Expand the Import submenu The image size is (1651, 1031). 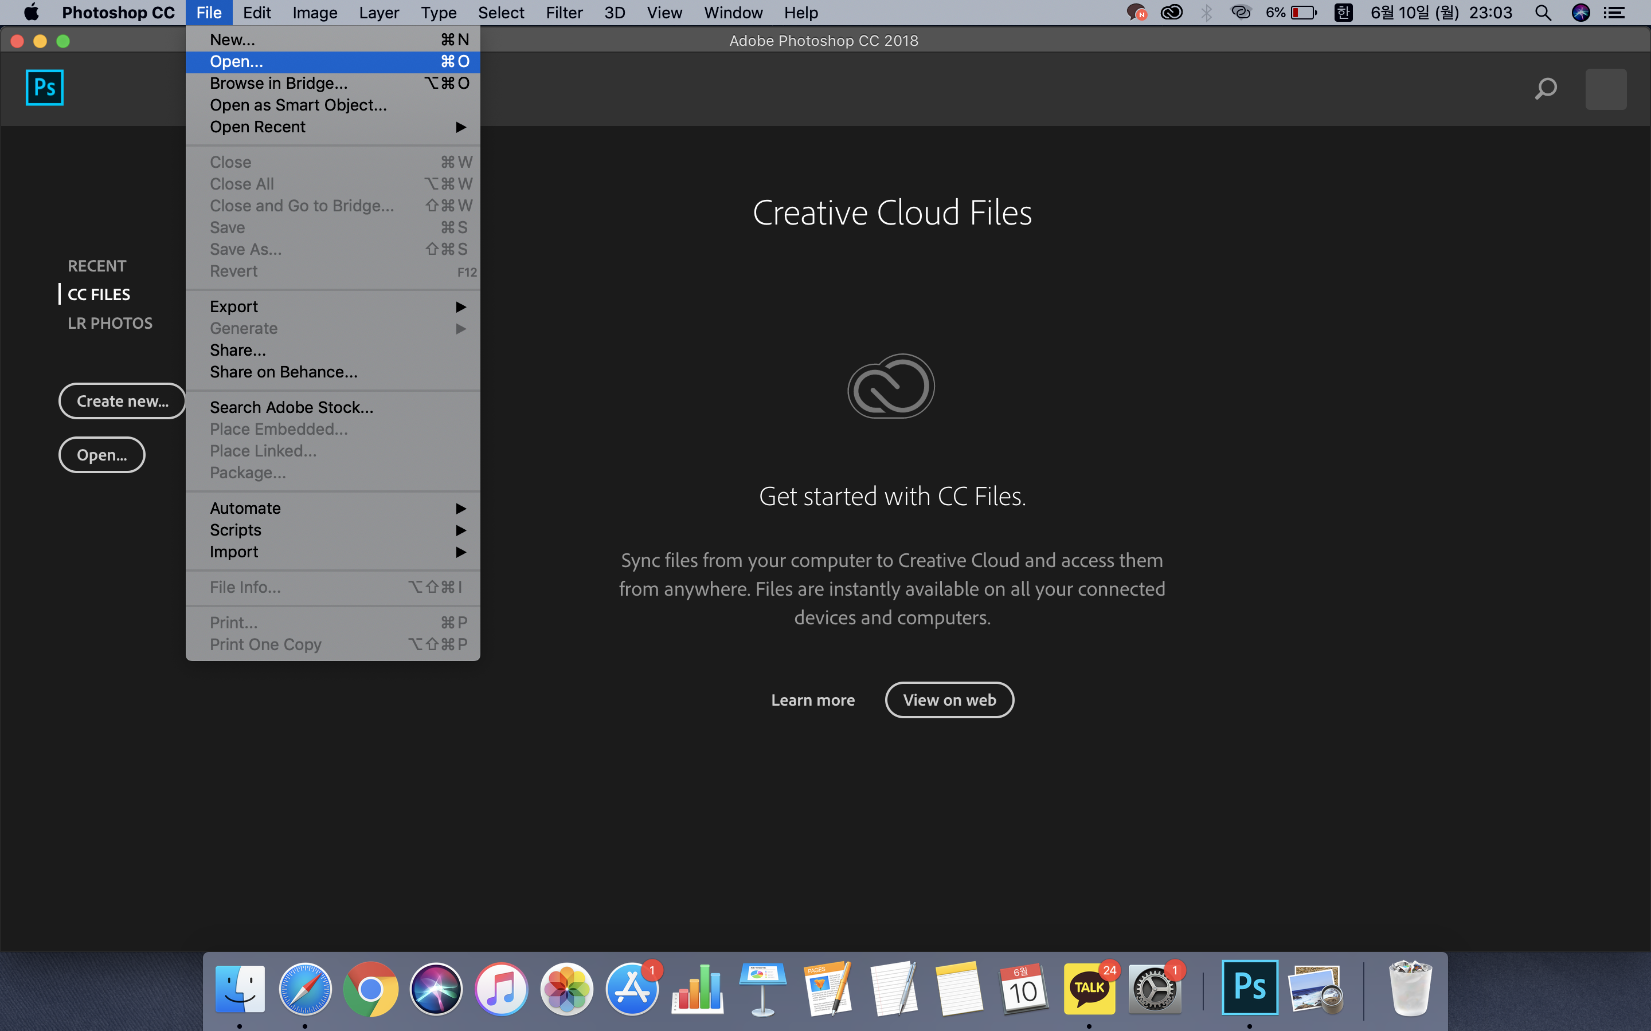point(333,552)
